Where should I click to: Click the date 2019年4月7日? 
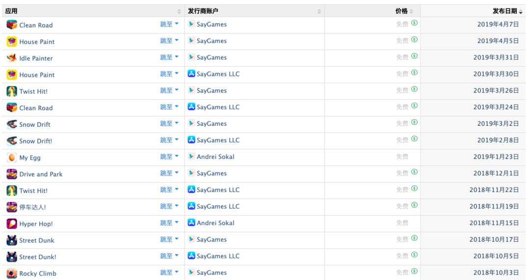[498, 25]
